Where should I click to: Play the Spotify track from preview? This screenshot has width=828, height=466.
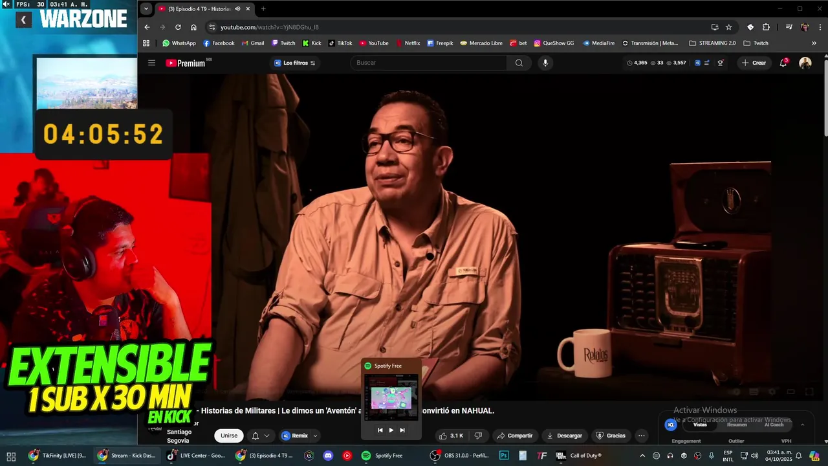point(391,430)
